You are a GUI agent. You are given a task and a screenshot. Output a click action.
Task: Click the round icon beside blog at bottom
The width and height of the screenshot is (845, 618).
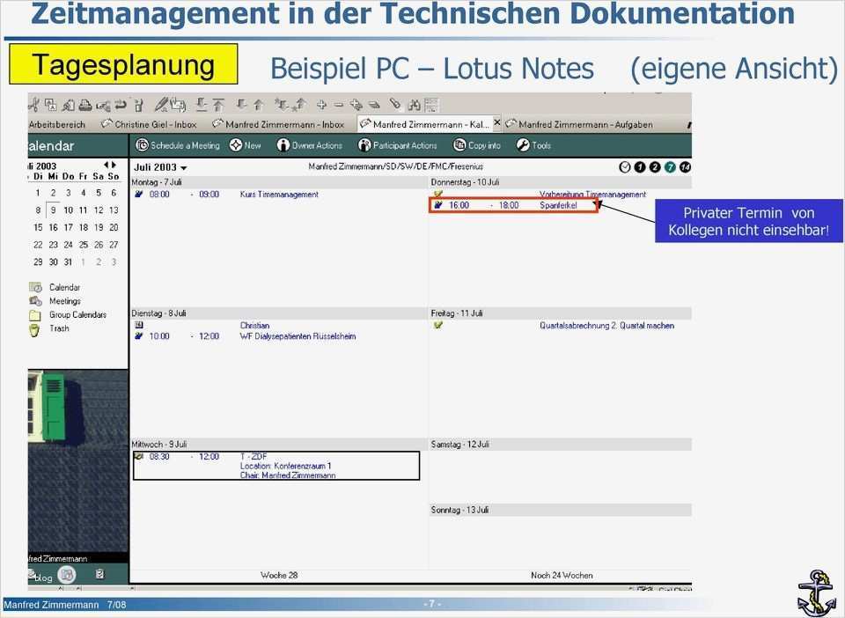coord(67,575)
